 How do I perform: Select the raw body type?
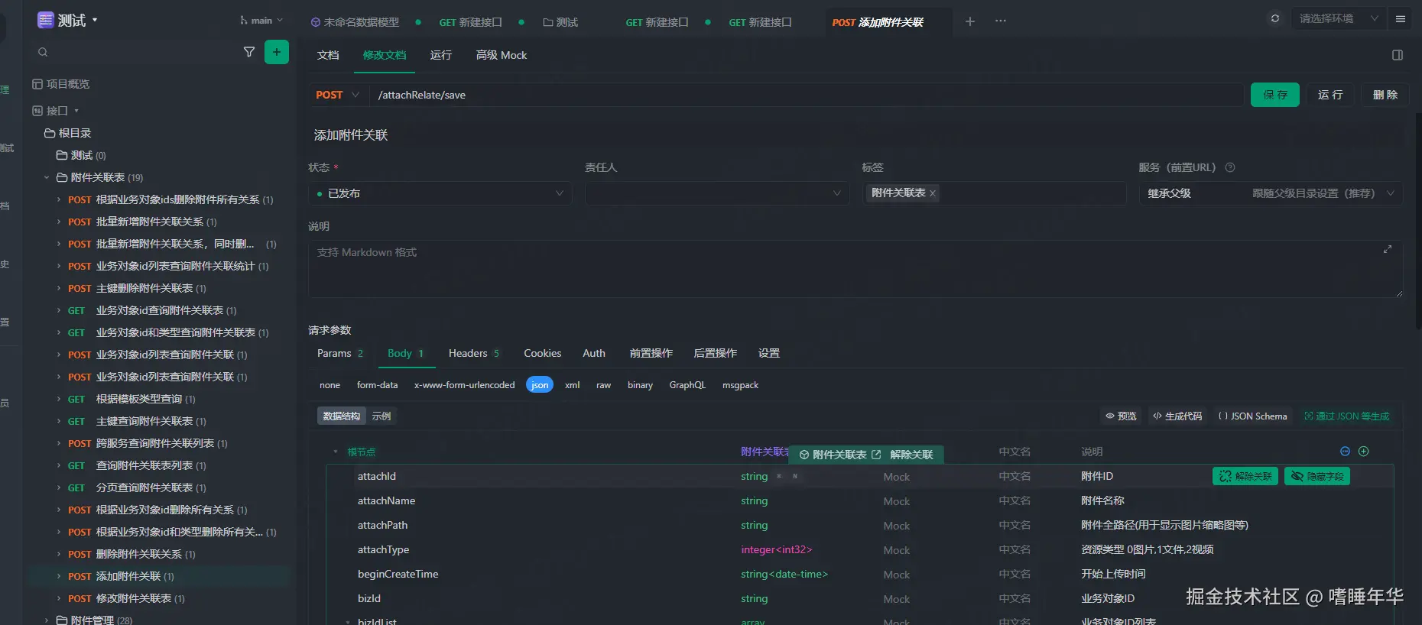coord(603,385)
